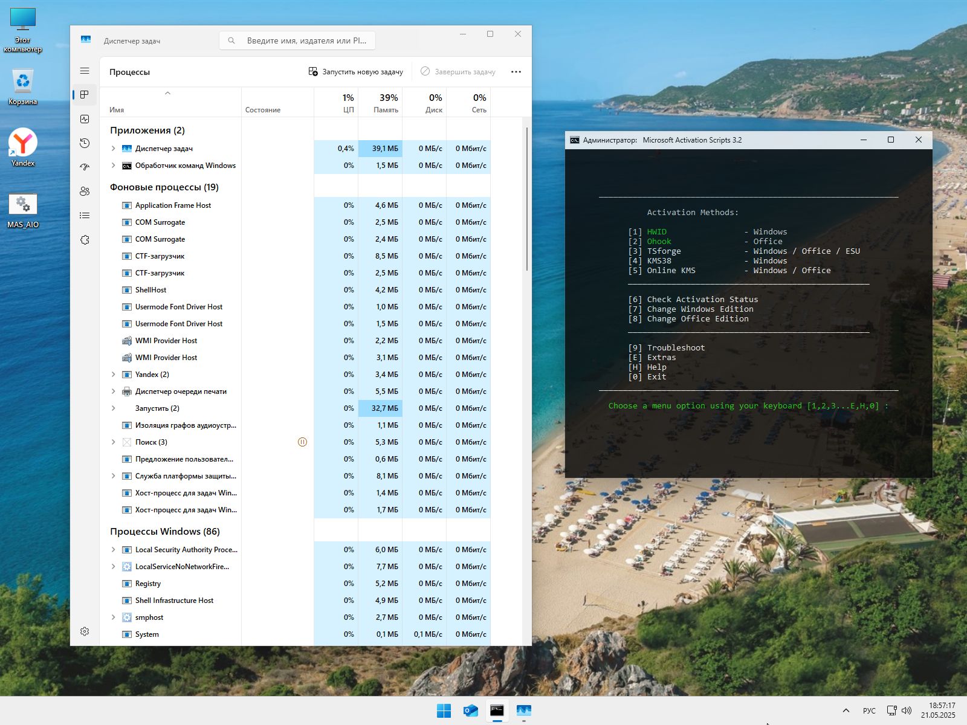Expand Диспетчер очереди печати row
Screen dimensions: 967x725
(113, 391)
